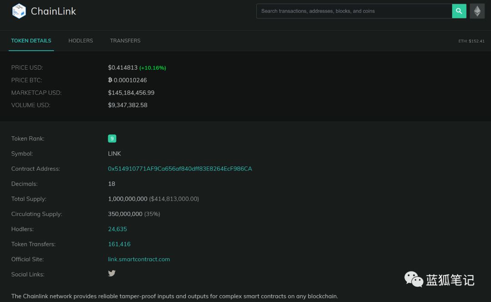Click the ChainLink title text
Image resolution: width=491 pixels, height=302 pixels.
click(x=54, y=11)
